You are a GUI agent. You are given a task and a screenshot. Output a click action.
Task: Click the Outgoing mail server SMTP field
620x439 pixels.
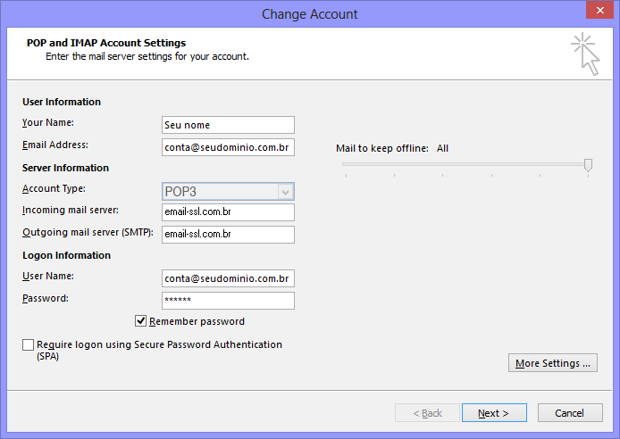tap(228, 234)
